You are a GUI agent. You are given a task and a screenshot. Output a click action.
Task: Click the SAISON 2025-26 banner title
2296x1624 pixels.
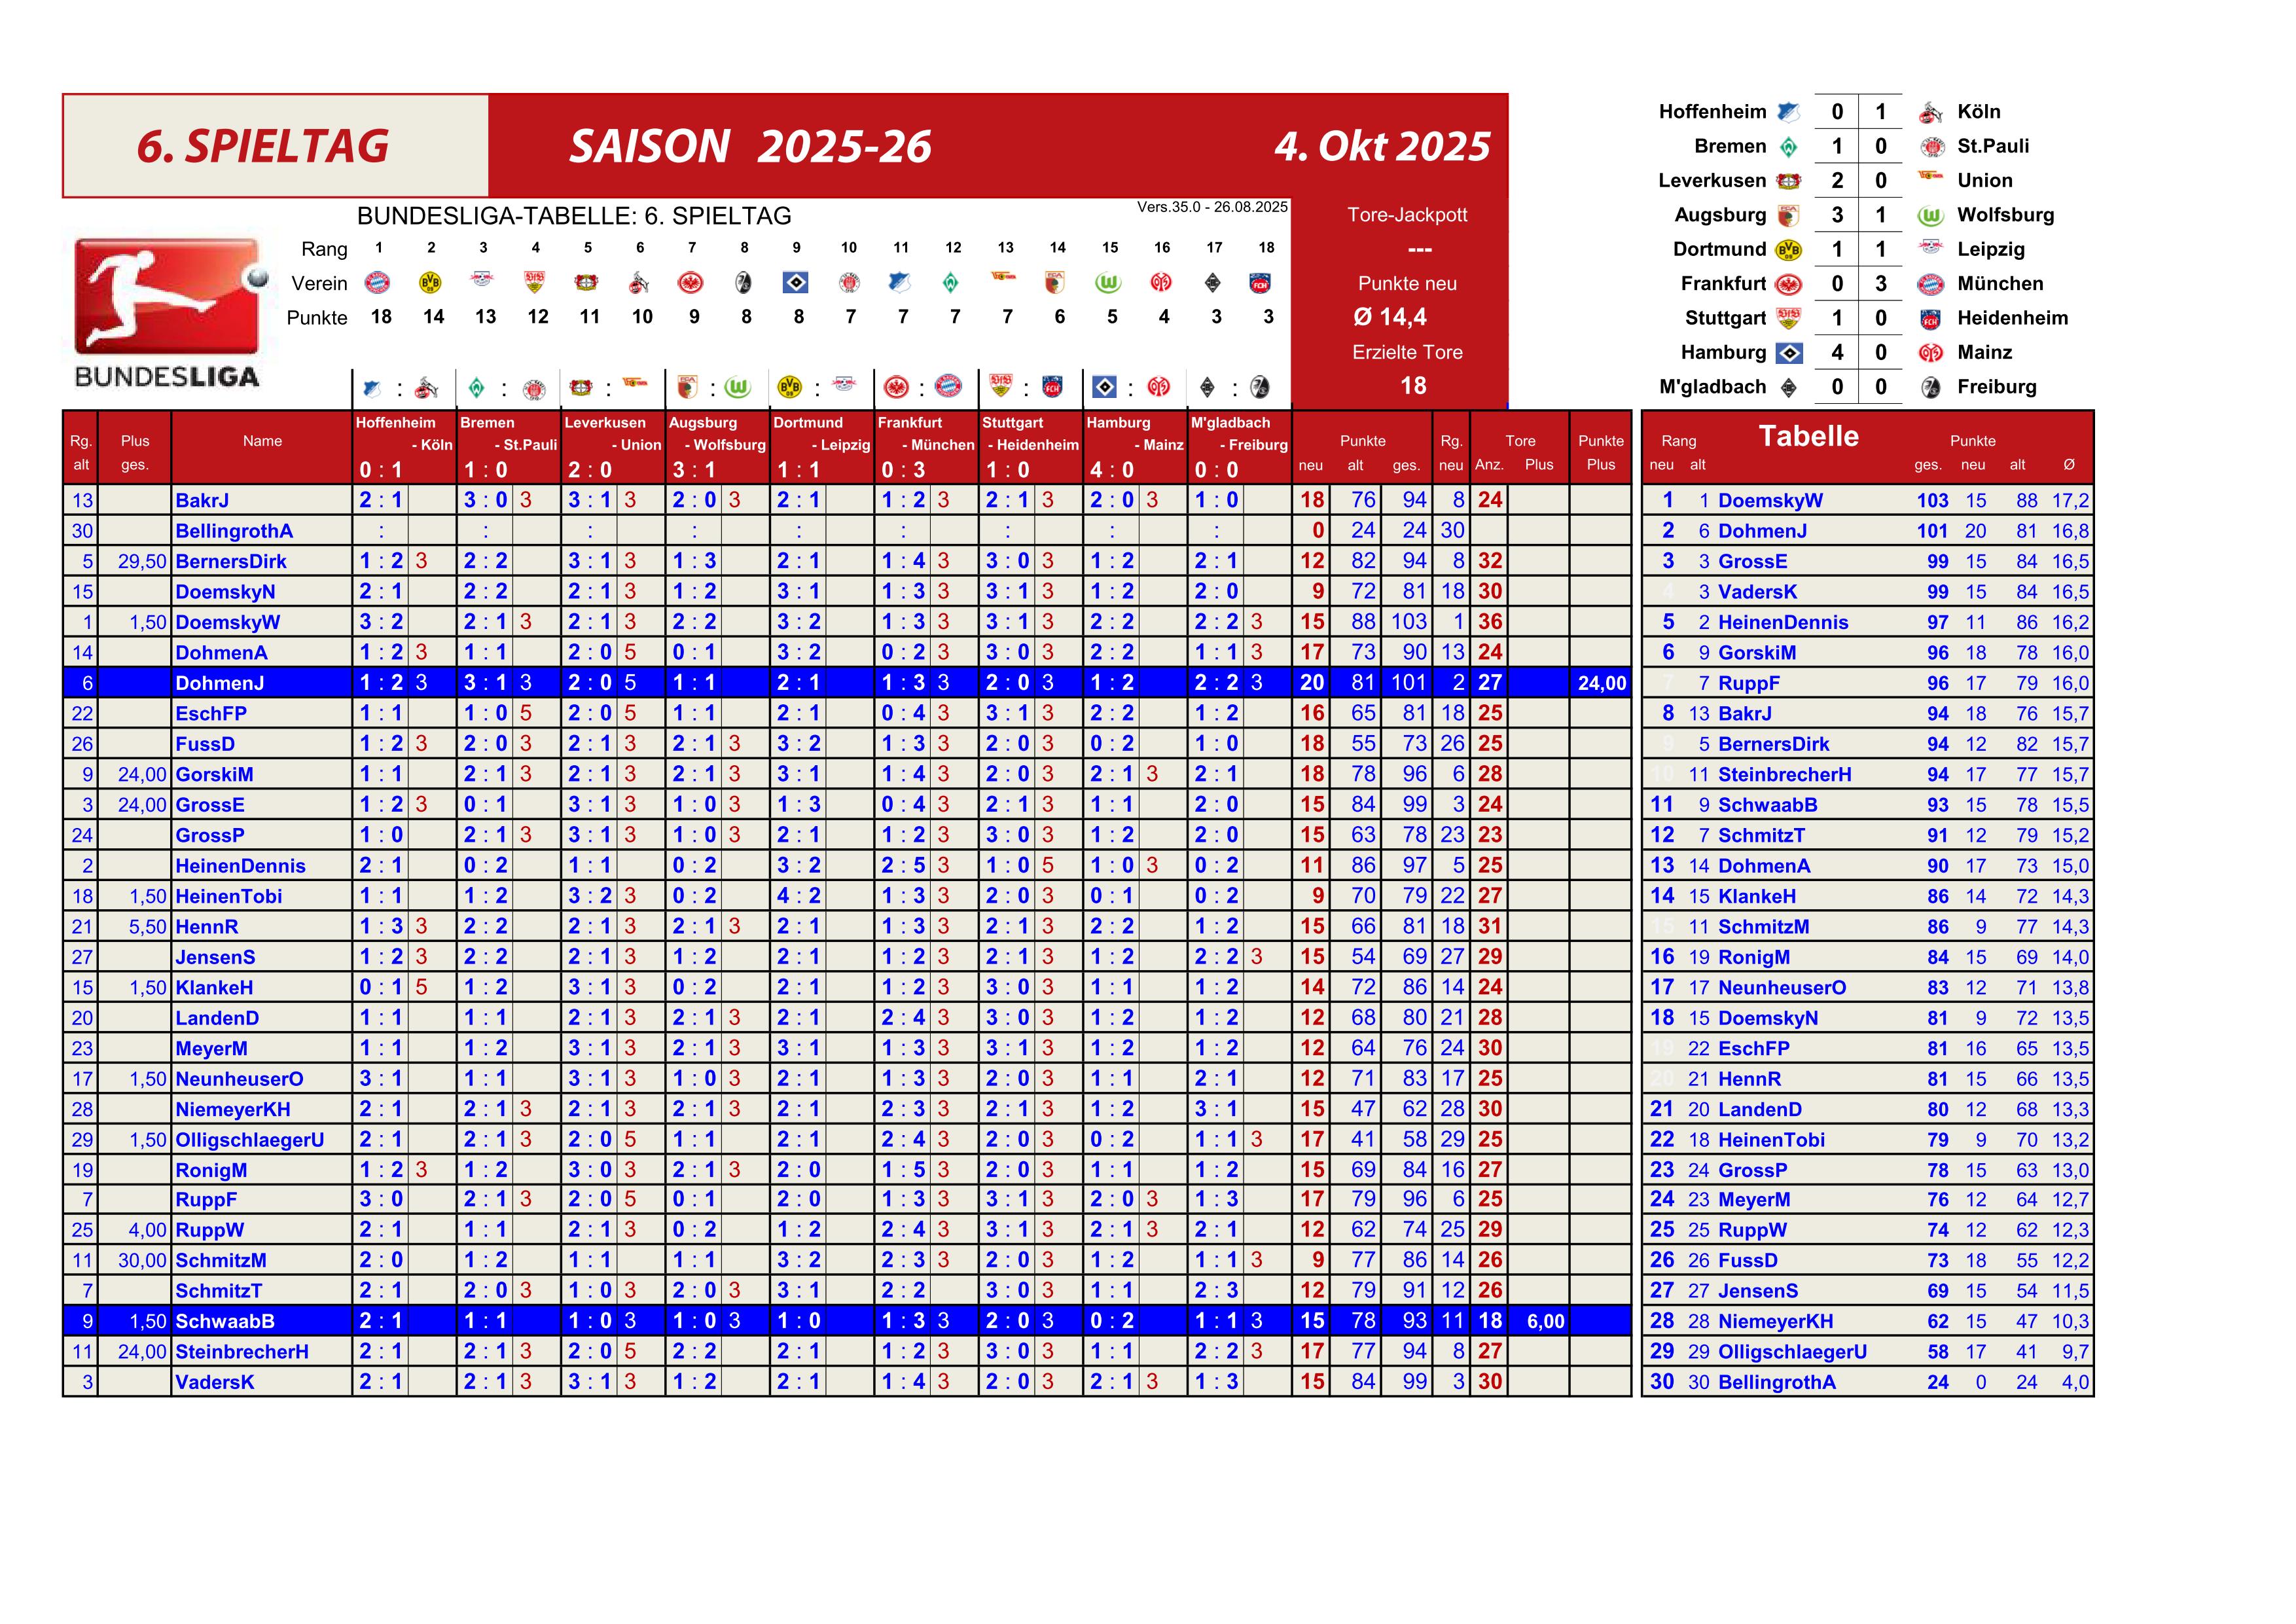(750, 147)
